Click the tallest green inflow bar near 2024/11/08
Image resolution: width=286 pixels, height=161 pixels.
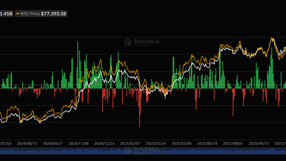click(x=78, y=65)
